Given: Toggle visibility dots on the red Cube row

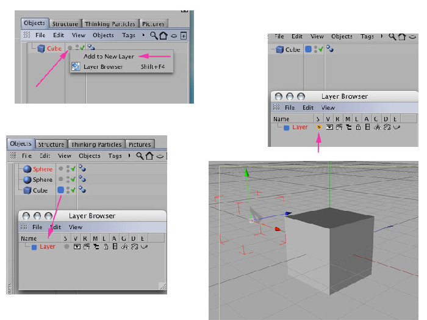Looking at the screenshot, I should click(x=77, y=48).
